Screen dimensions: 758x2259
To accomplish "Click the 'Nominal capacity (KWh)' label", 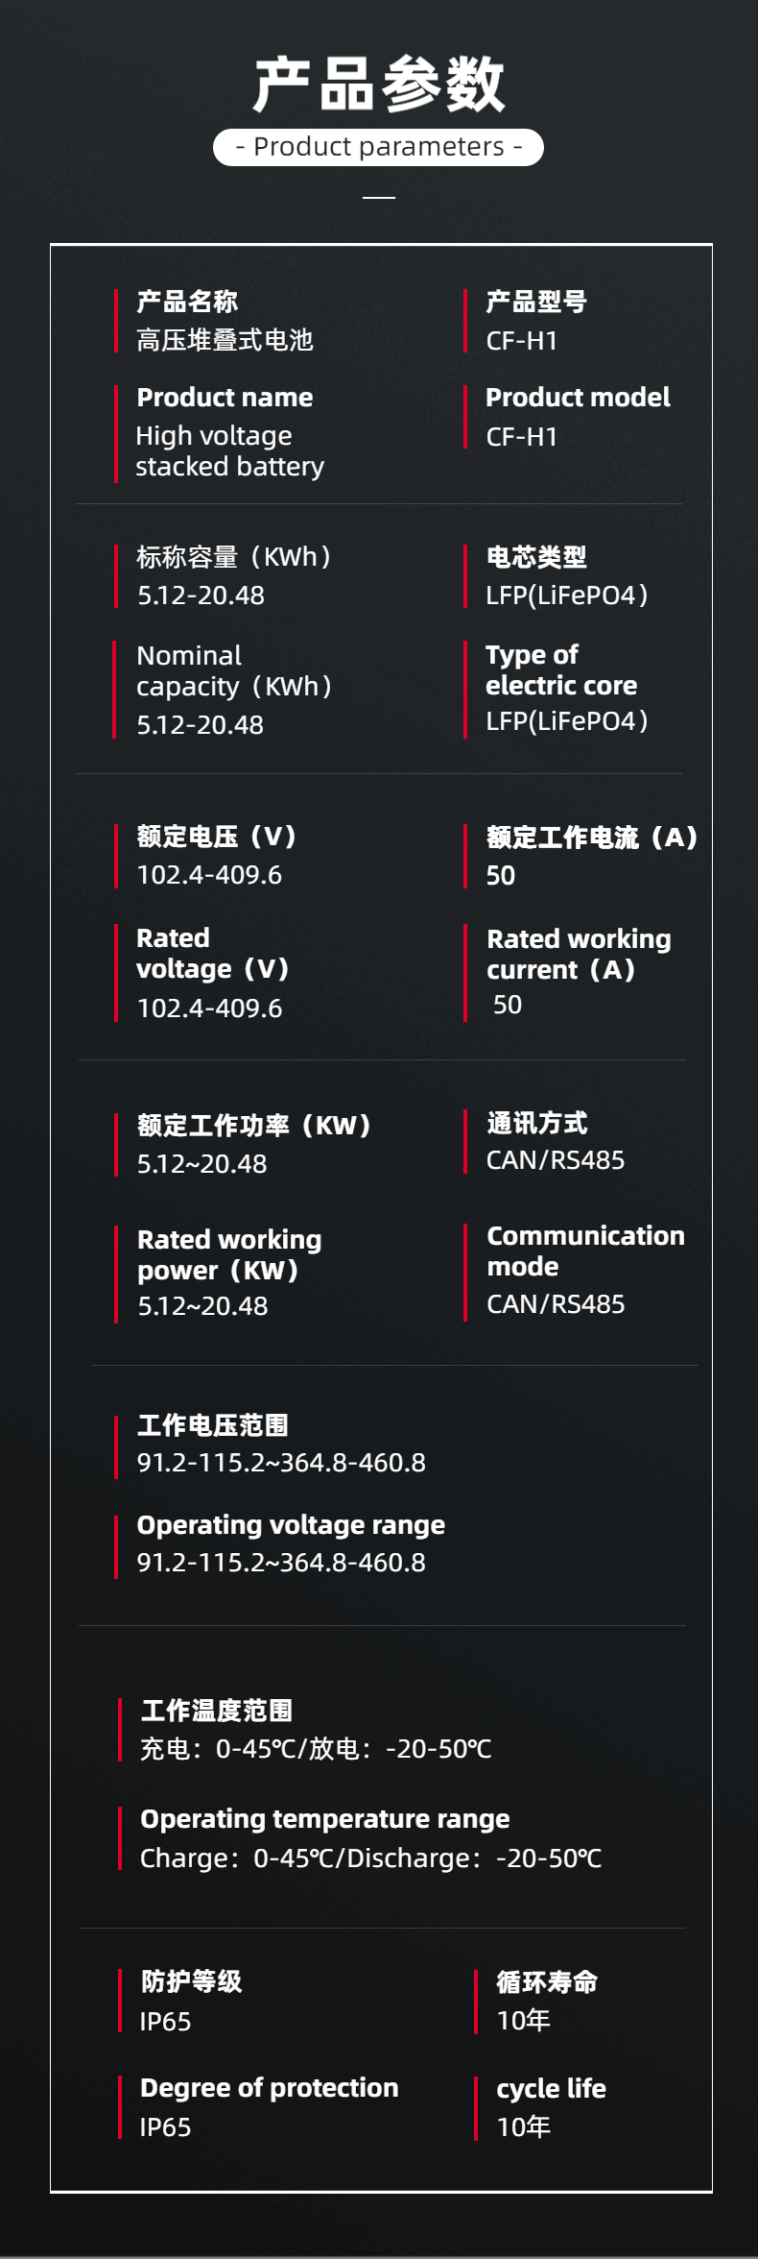I will pos(233,671).
